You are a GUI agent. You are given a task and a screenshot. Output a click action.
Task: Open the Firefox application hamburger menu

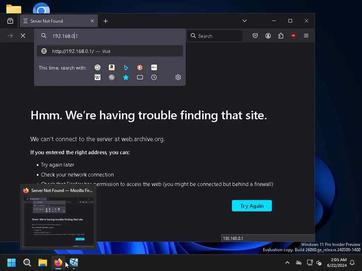306,36
